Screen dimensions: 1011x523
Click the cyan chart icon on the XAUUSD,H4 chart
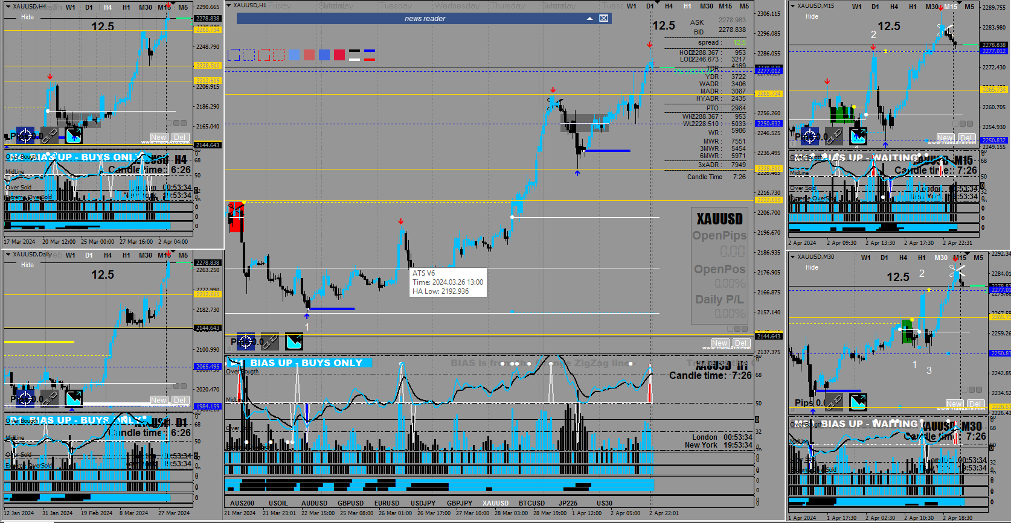click(x=74, y=135)
